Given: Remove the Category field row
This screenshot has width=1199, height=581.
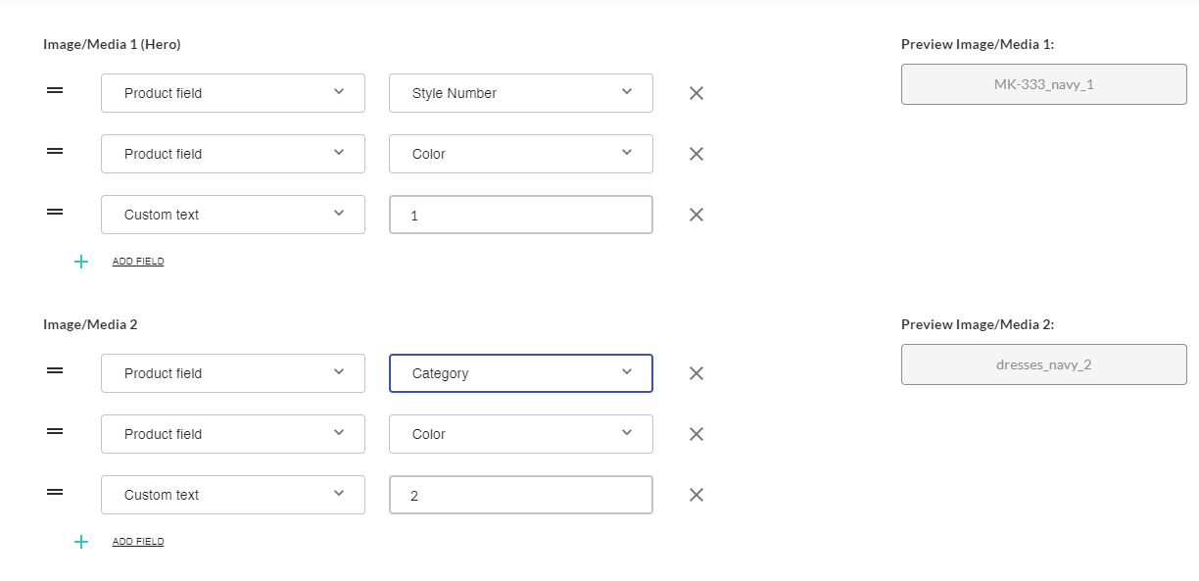Looking at the screenshot, I should tap(696, 373).
